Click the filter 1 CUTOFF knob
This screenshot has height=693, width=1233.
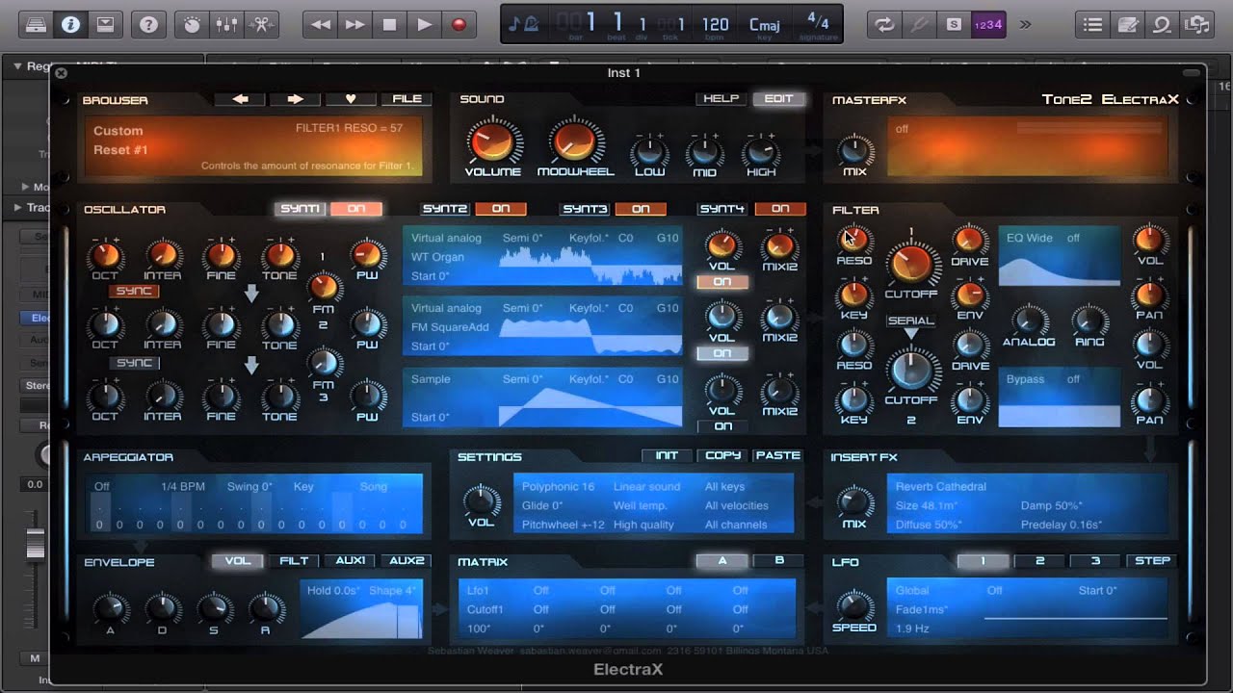point(910,262)
